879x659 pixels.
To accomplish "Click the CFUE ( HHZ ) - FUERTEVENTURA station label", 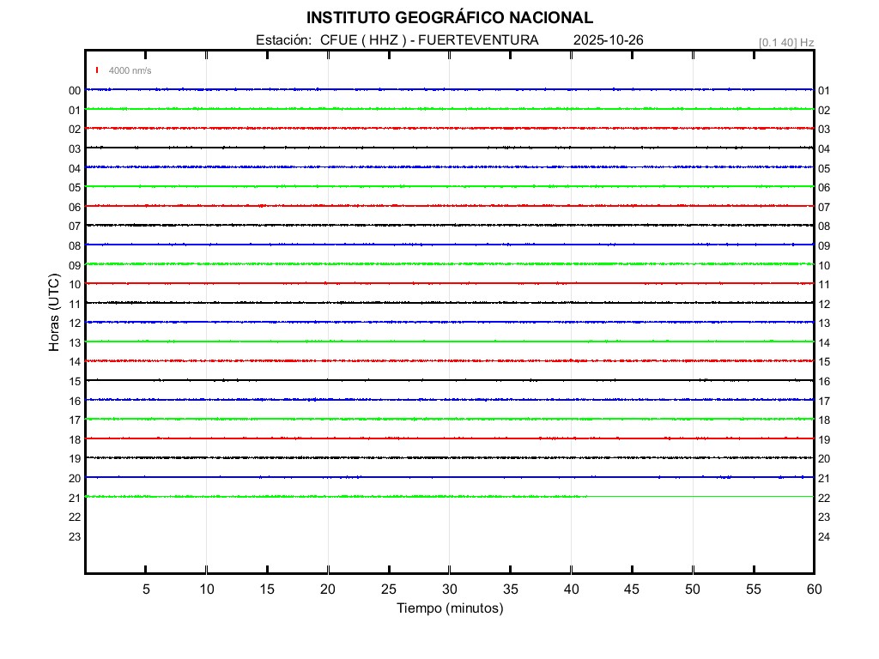I will (x=397, y=40).
